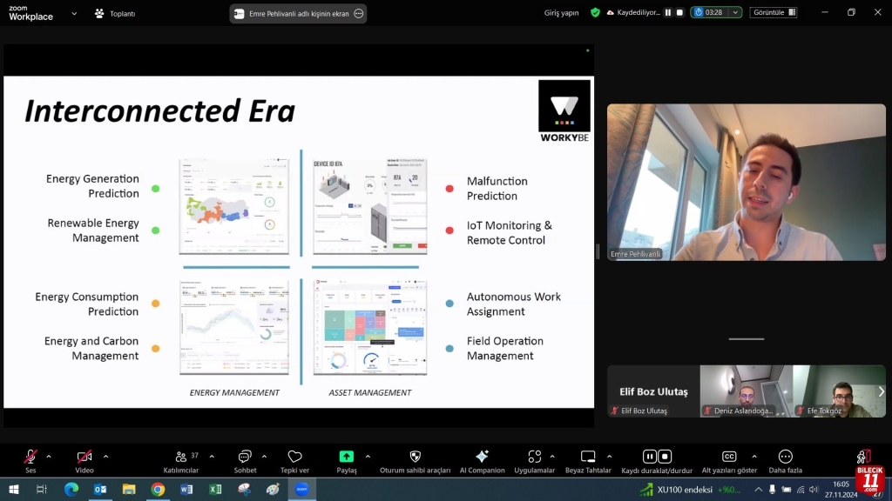Screen dimensions: 892x501
Task: Unmute the microphone with the Ses button
Action: [30, 457]
